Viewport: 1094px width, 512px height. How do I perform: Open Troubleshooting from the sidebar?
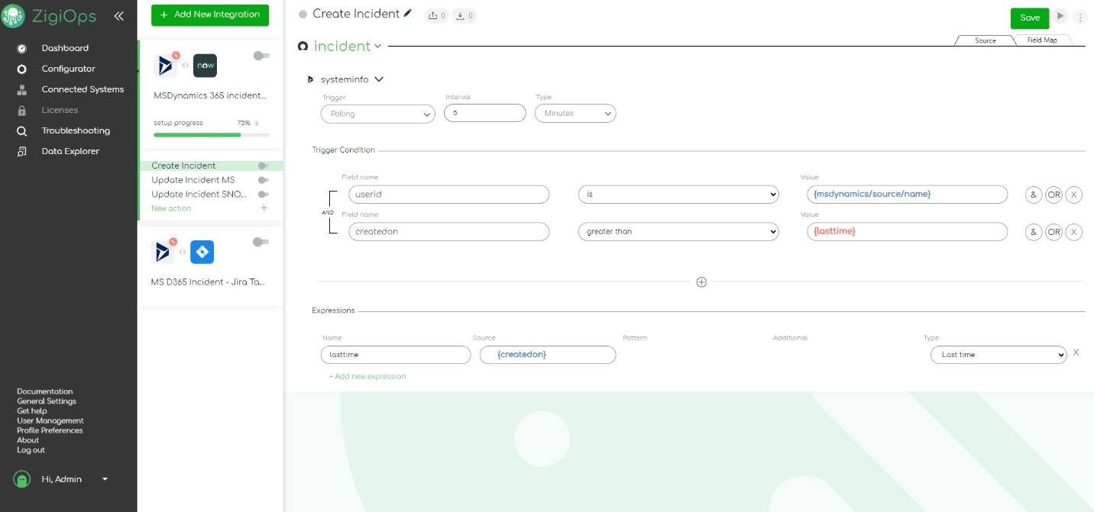click(x=76, y=130)
